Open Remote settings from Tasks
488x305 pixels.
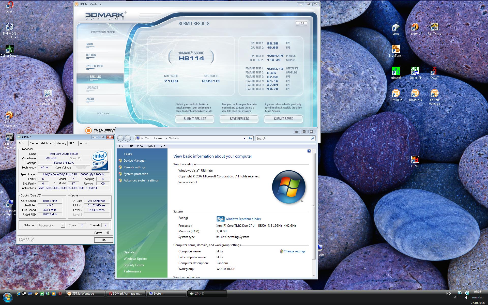(134, 167)
